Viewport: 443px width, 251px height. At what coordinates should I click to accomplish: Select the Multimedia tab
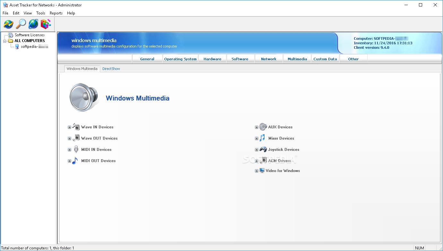coord(297,59)
